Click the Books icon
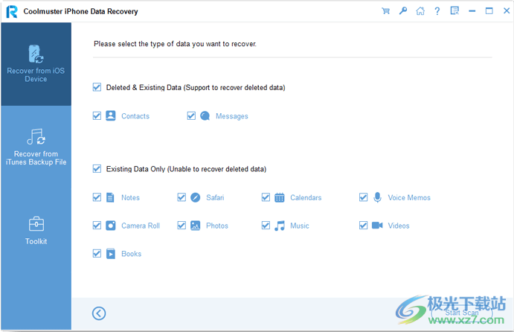514x332 pixels. click(111, 254)
